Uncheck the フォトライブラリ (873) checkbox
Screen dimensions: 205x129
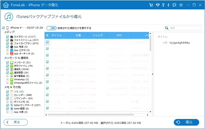click(8, 43)
